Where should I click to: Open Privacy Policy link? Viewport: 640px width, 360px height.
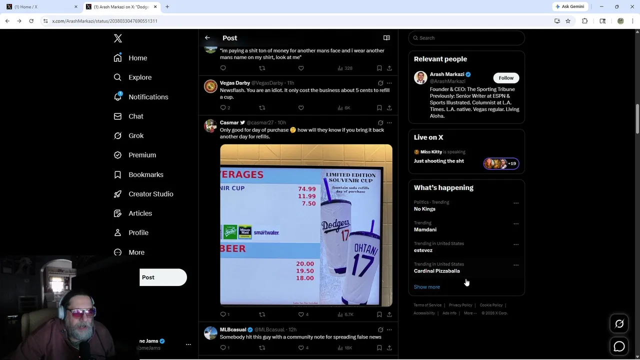click(x=460, y=305)
